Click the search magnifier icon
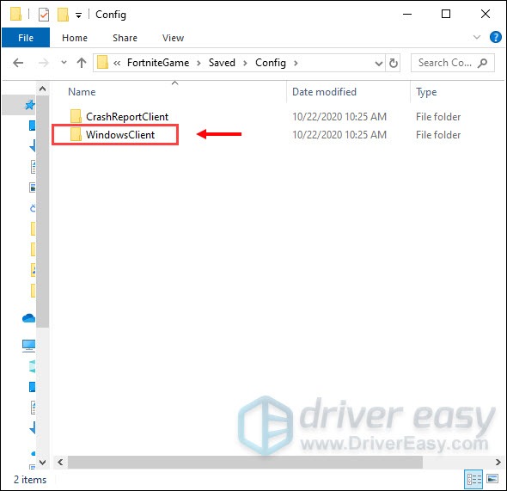 tap(482, 63)
